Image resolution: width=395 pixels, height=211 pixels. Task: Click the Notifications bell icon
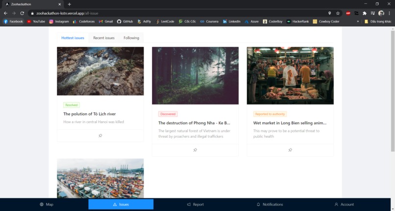click(x=258, y=205)
